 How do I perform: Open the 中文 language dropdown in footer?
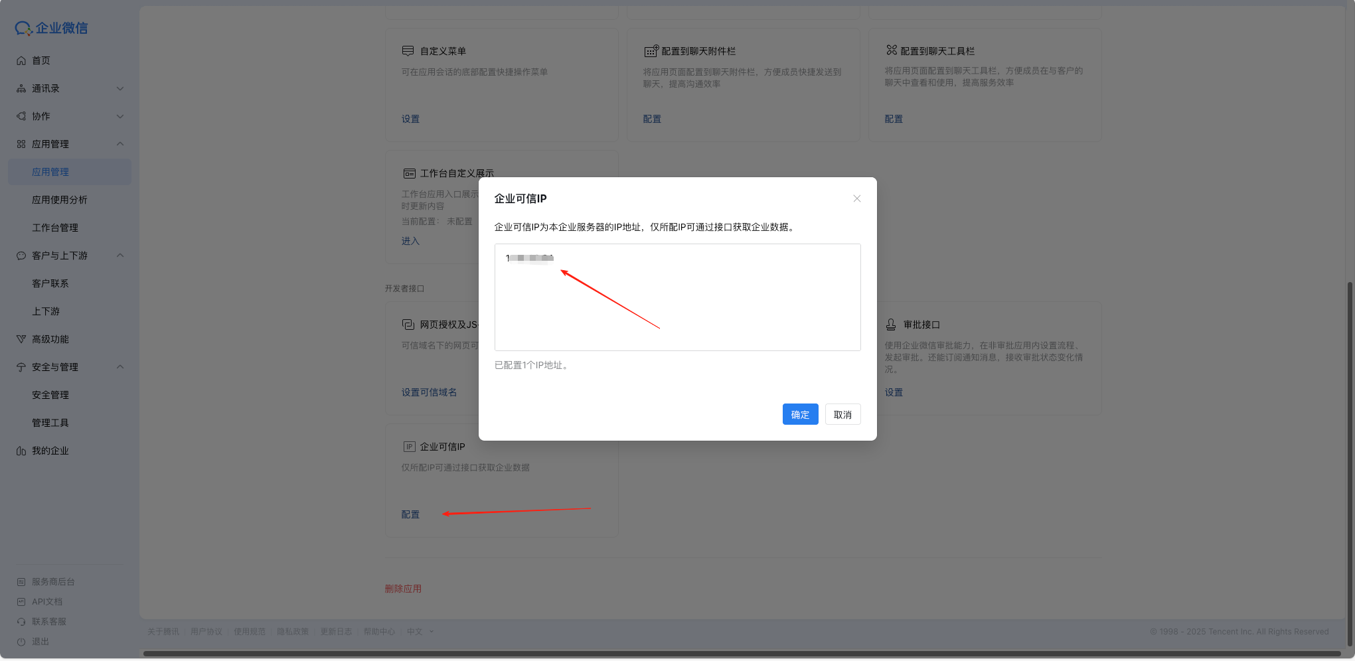point(420,632)
